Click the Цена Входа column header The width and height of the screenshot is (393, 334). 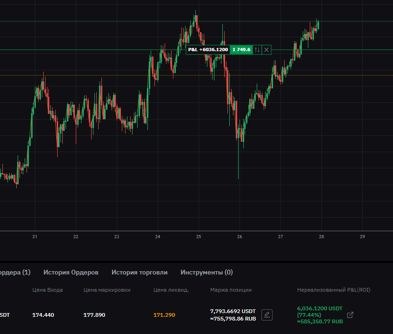tap(47, 290)
